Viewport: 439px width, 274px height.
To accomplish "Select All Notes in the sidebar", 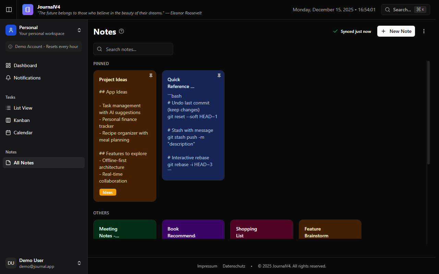I will point(24,163).
